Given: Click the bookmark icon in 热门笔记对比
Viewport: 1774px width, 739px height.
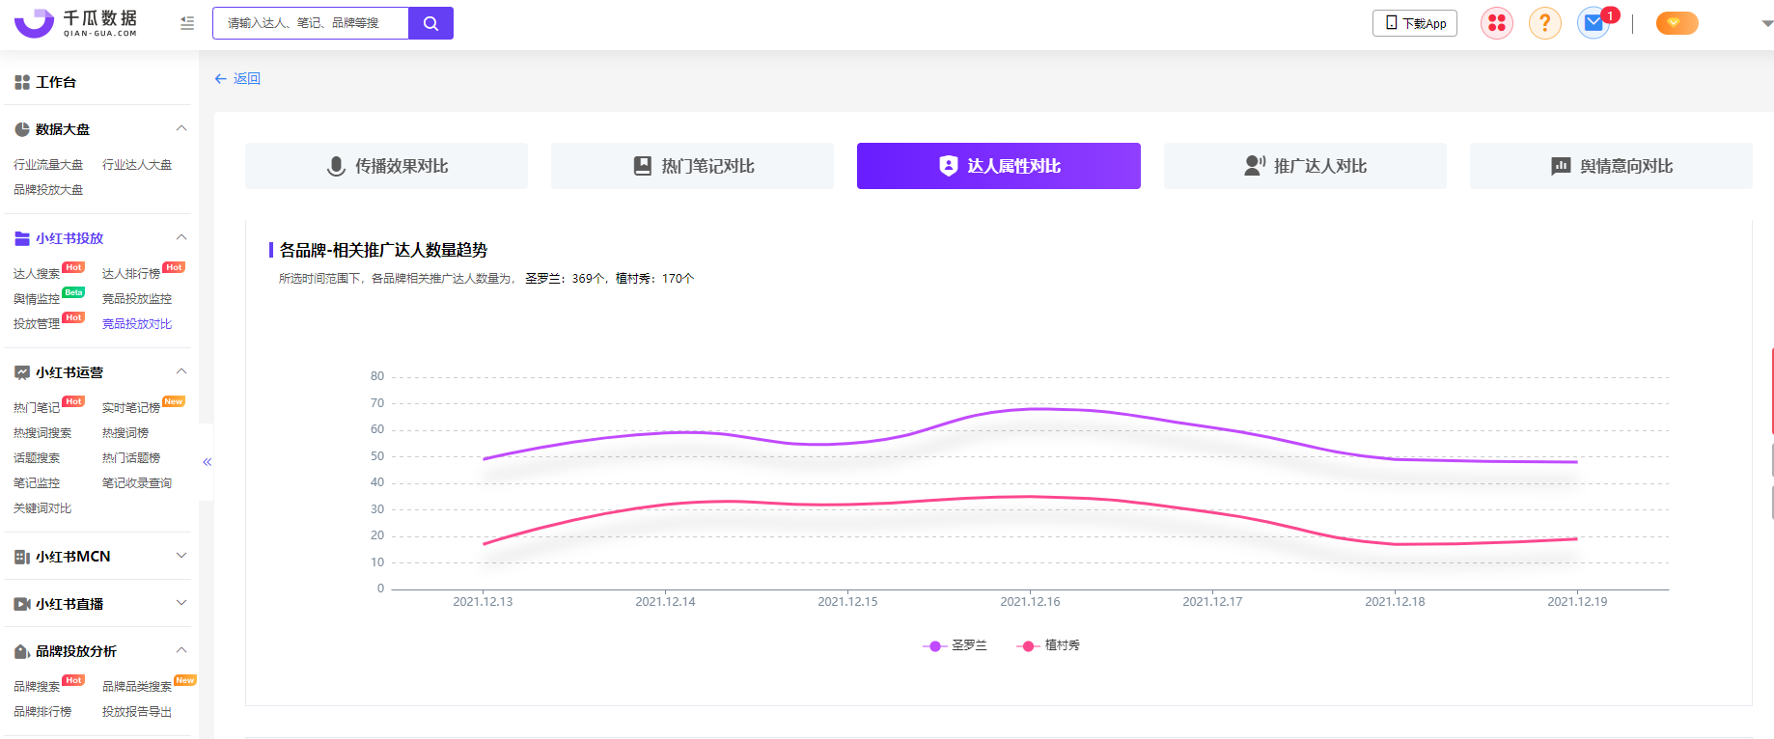Looking at the screenshot, I should click(x=643, y=166).
